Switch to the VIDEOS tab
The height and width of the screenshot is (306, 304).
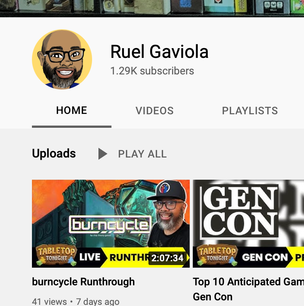tap(154, 111)
